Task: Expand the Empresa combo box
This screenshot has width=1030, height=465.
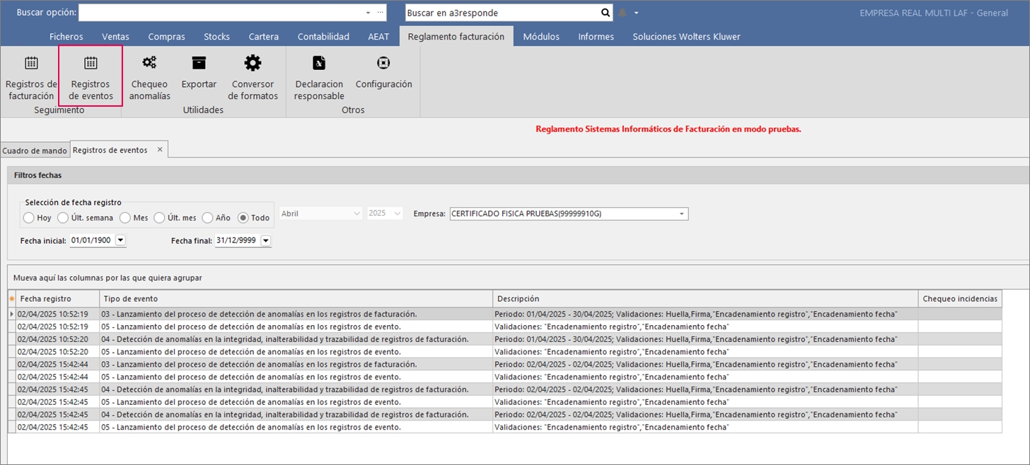Action: coord(682,213)
